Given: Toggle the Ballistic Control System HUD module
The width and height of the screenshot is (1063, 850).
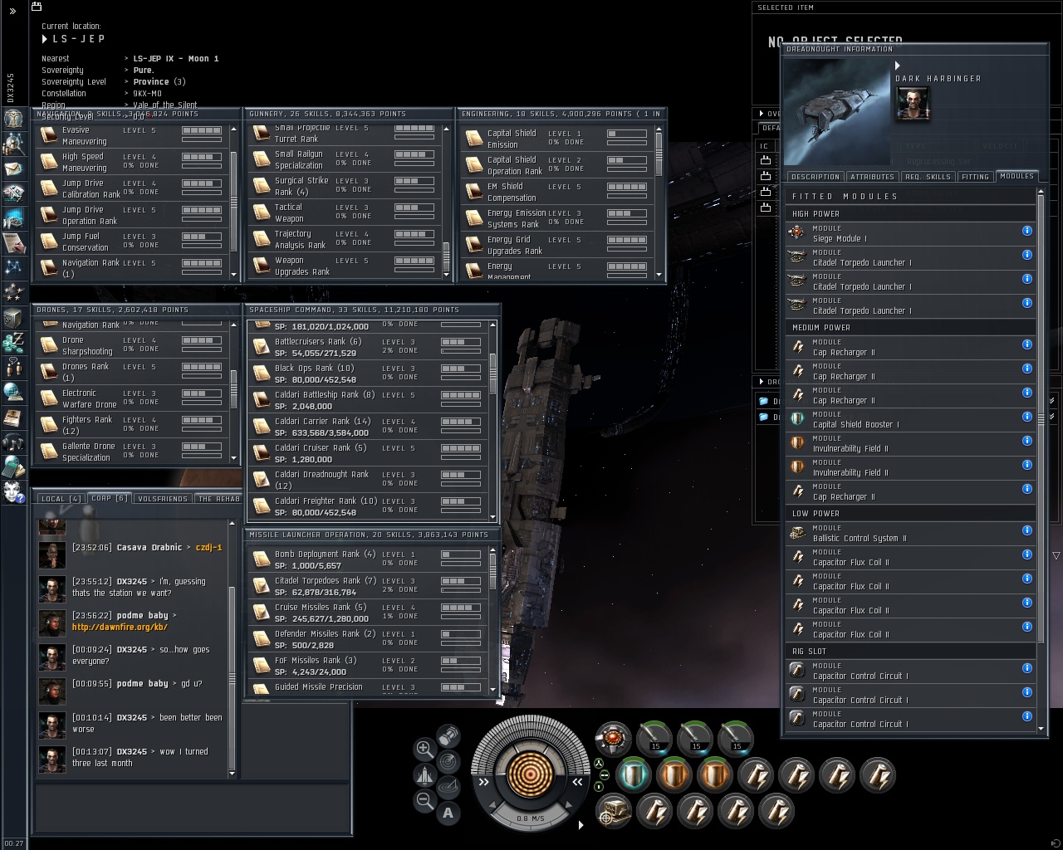Looking at the screenshot, I should 614,812.
